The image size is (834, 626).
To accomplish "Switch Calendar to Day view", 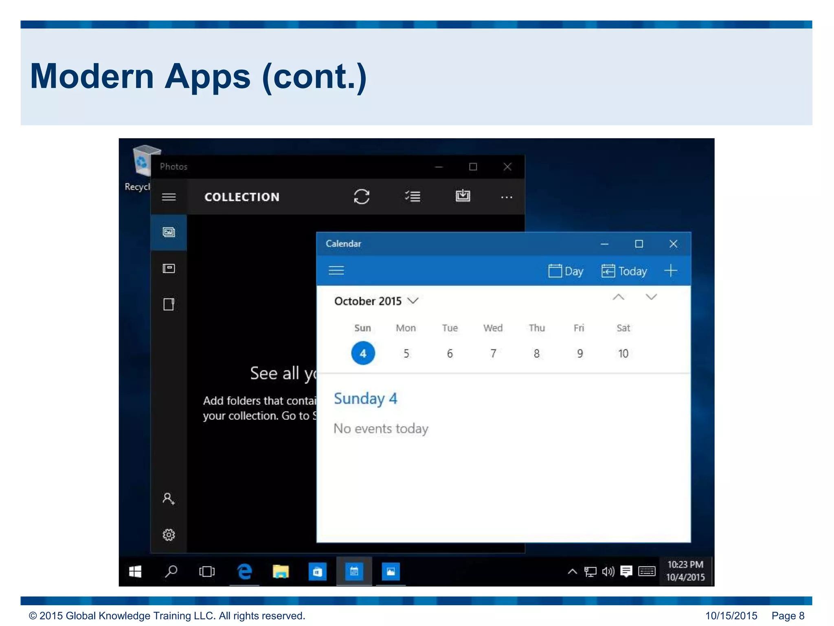I will [566, 271].
